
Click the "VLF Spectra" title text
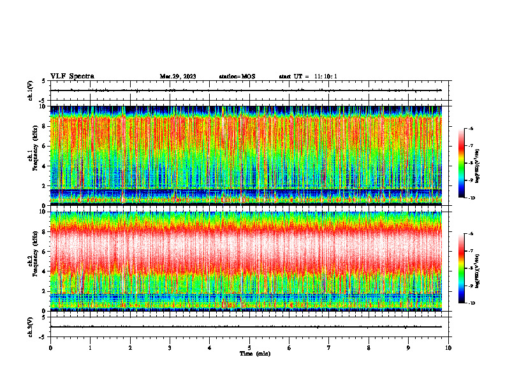72,76
